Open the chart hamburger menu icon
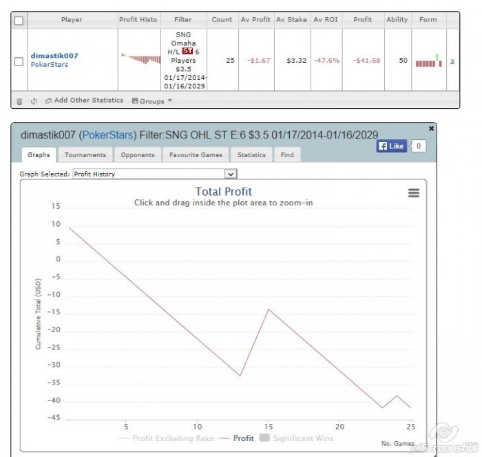The image size is (482, 457). (x=414, y=193)
